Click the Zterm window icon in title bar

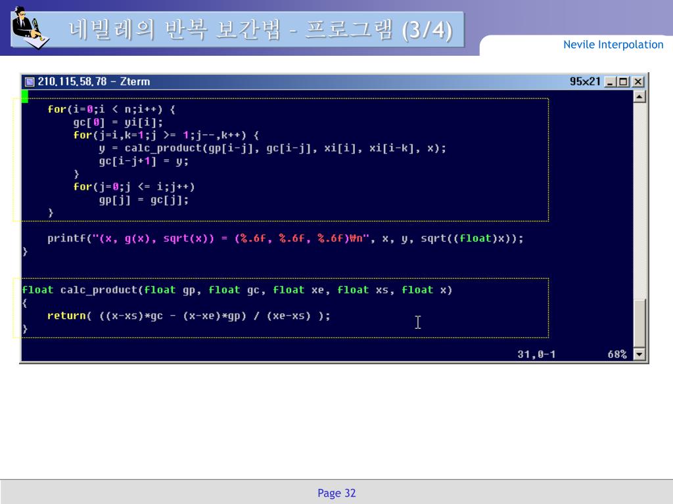[30, 82]
